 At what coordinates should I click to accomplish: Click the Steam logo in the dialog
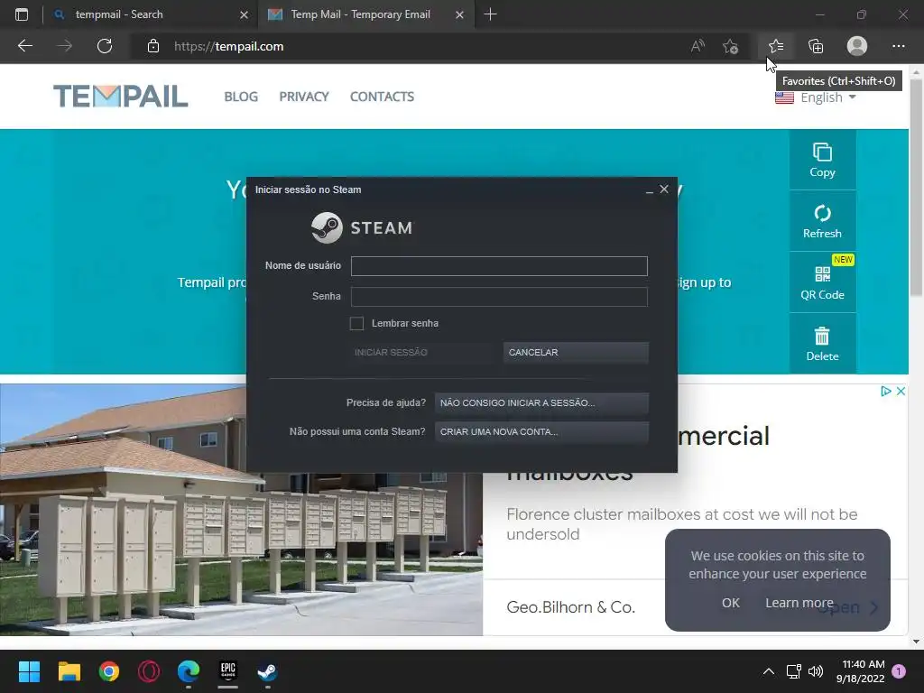(362, 227)
